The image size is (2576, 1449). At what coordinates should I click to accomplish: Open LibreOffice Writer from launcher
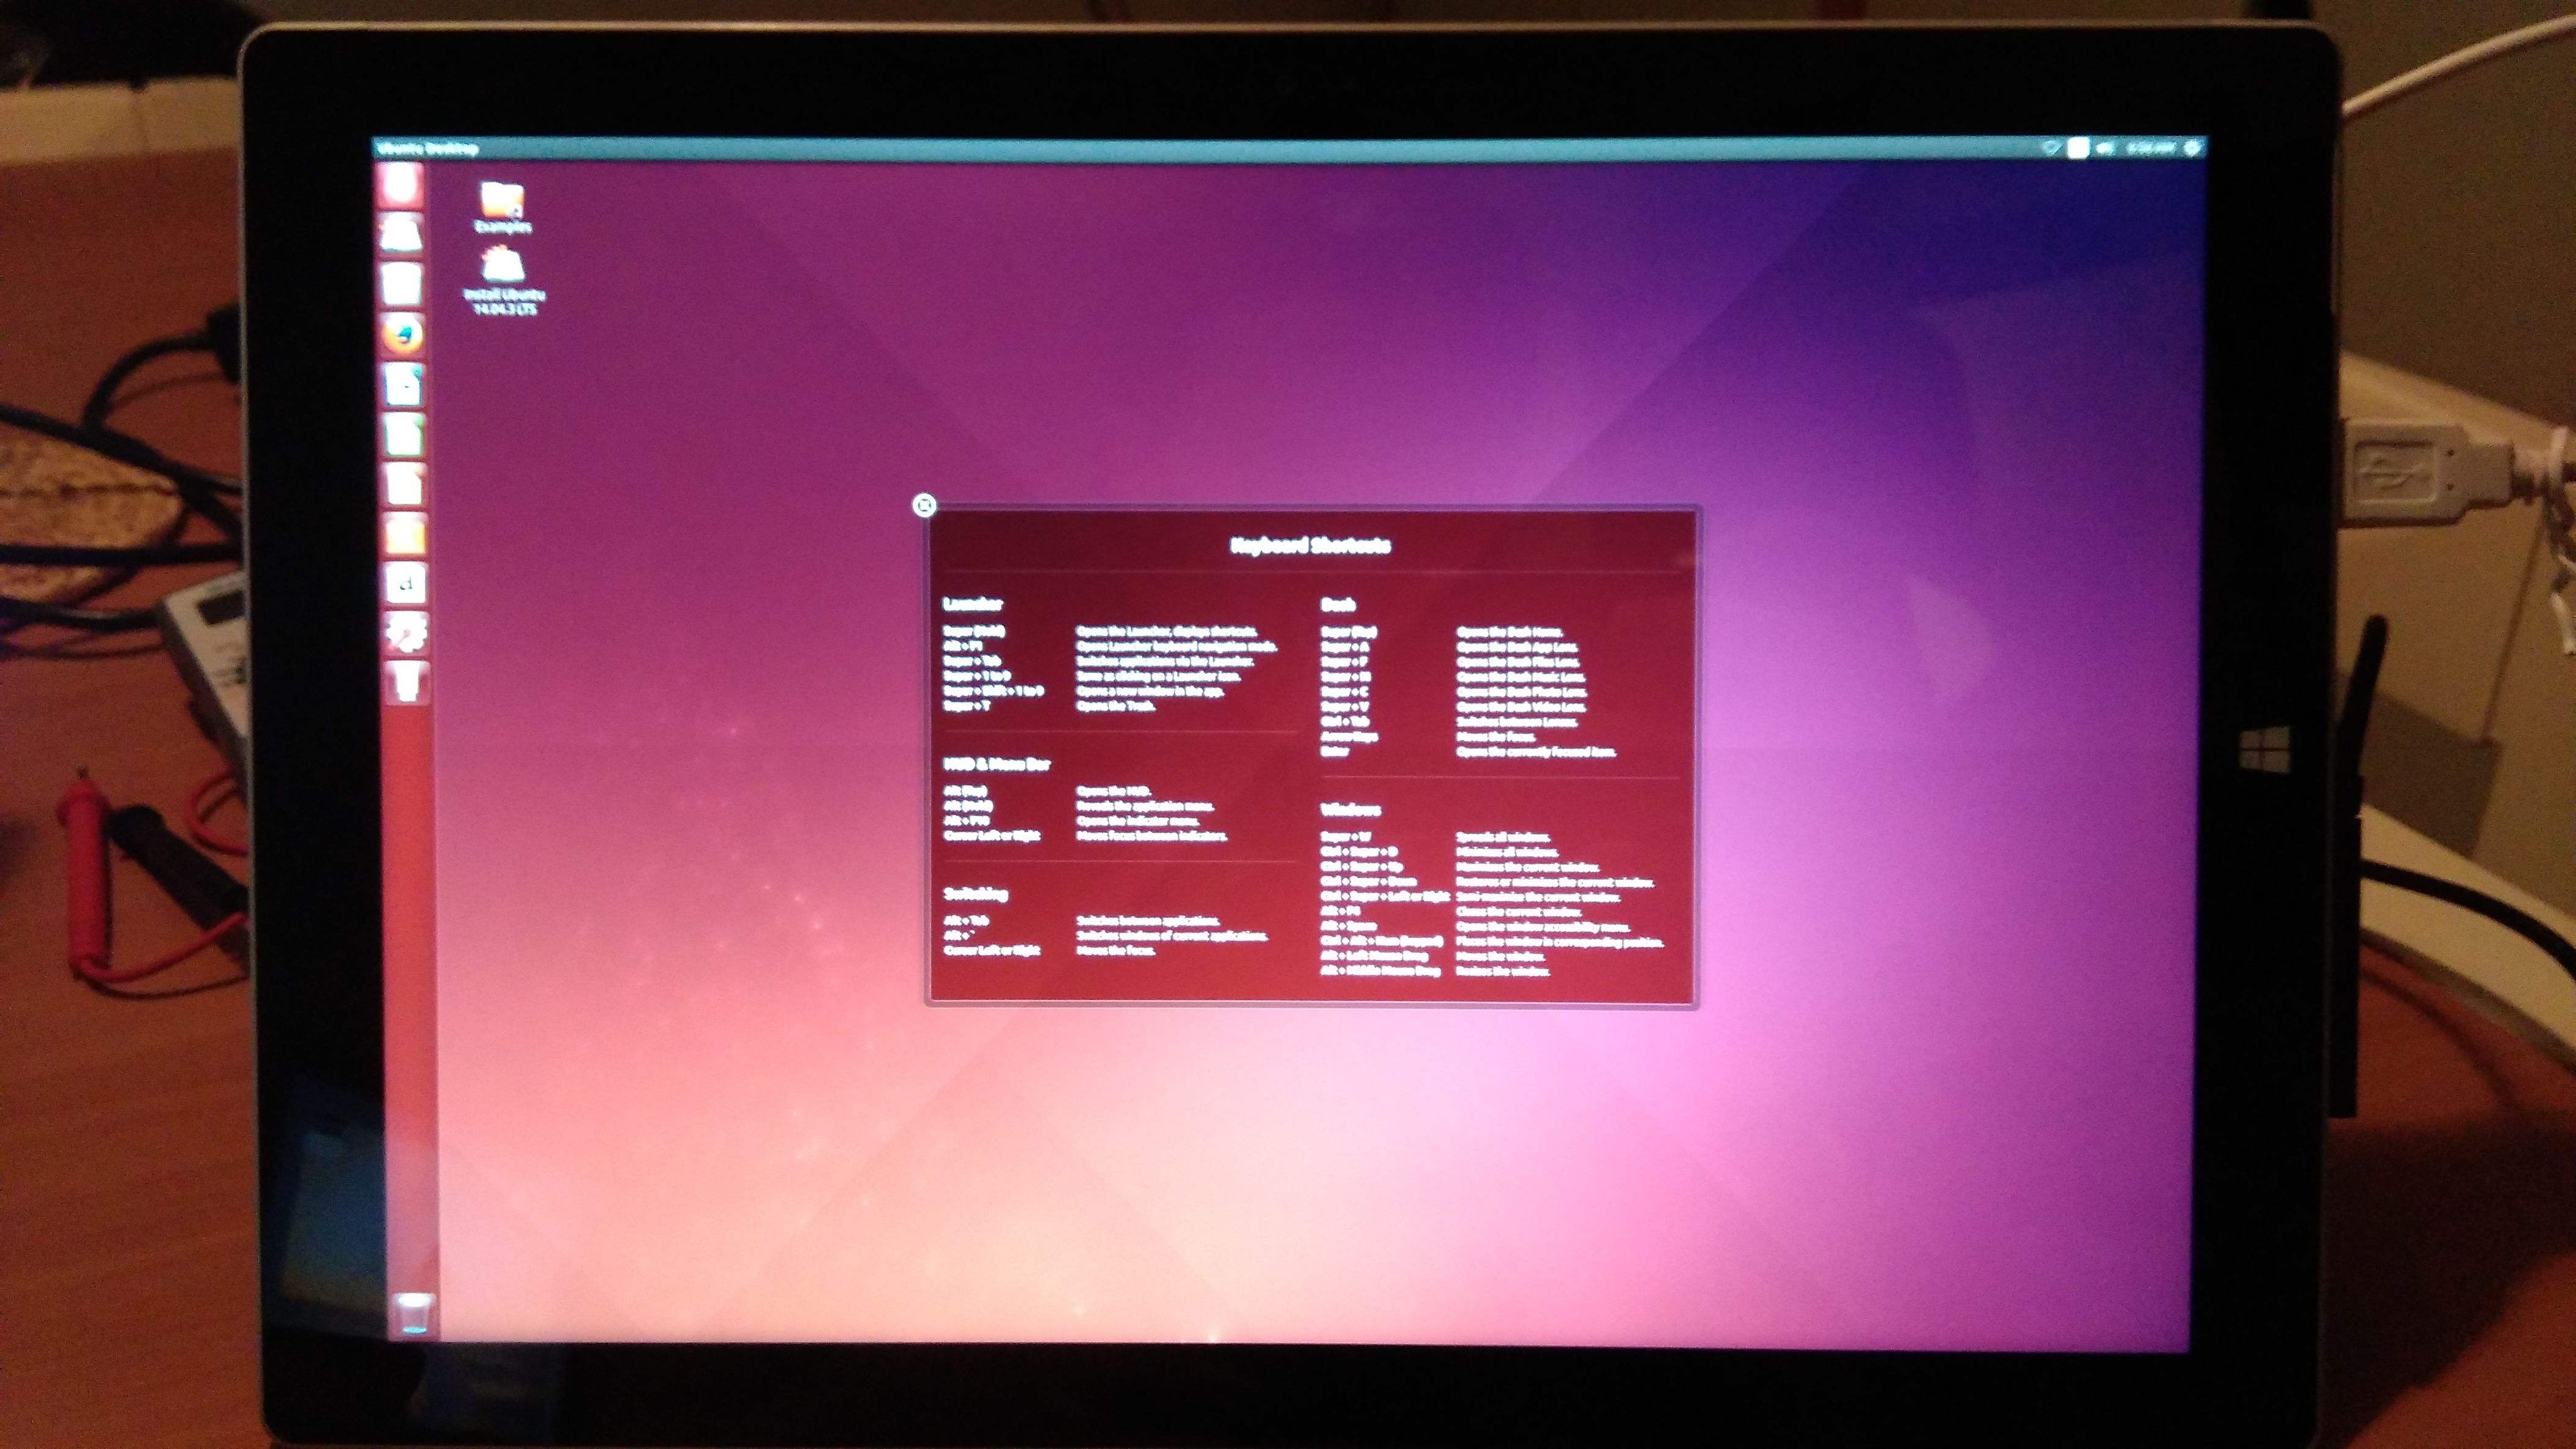coord(403,384)
